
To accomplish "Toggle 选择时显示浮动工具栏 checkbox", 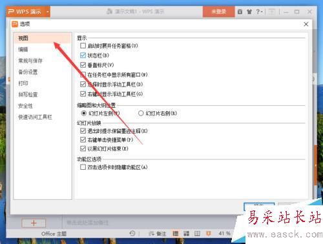I will click(83, 84).
